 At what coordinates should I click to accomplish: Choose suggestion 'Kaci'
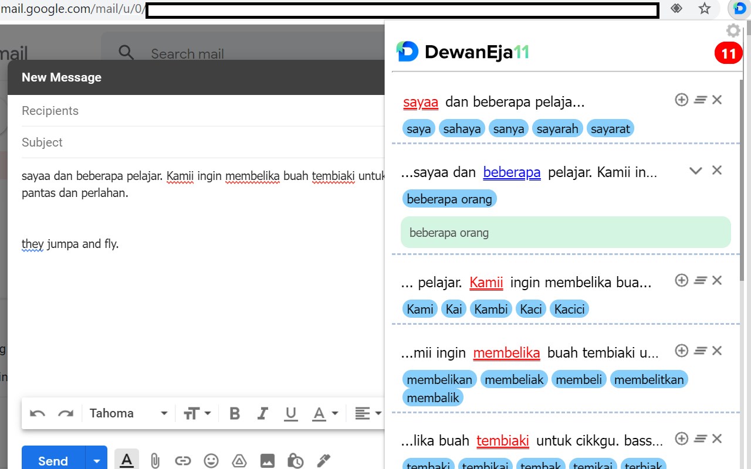tap(531, 309)
